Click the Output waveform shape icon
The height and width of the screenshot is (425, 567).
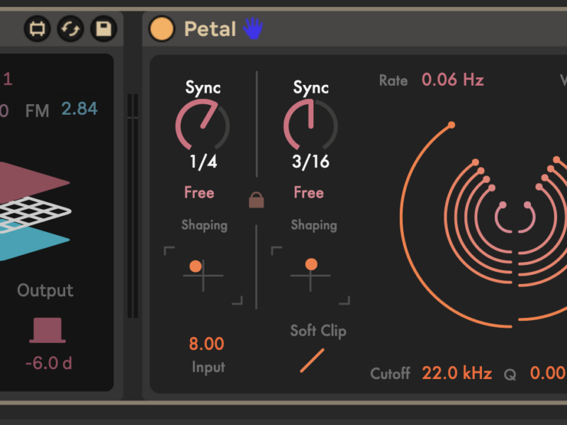click(x=47, y=330)
